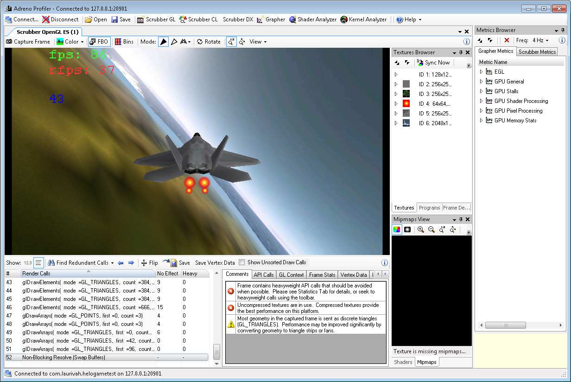
Task: Toggle alpha channel in Mipmaps View
Action: pyautogui.click(x=407, y=229)
